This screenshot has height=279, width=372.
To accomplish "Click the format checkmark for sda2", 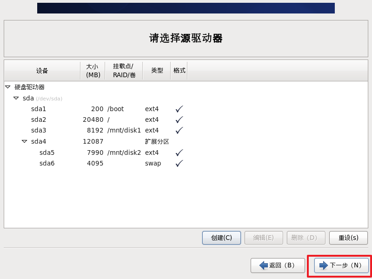I will point(179,120).
